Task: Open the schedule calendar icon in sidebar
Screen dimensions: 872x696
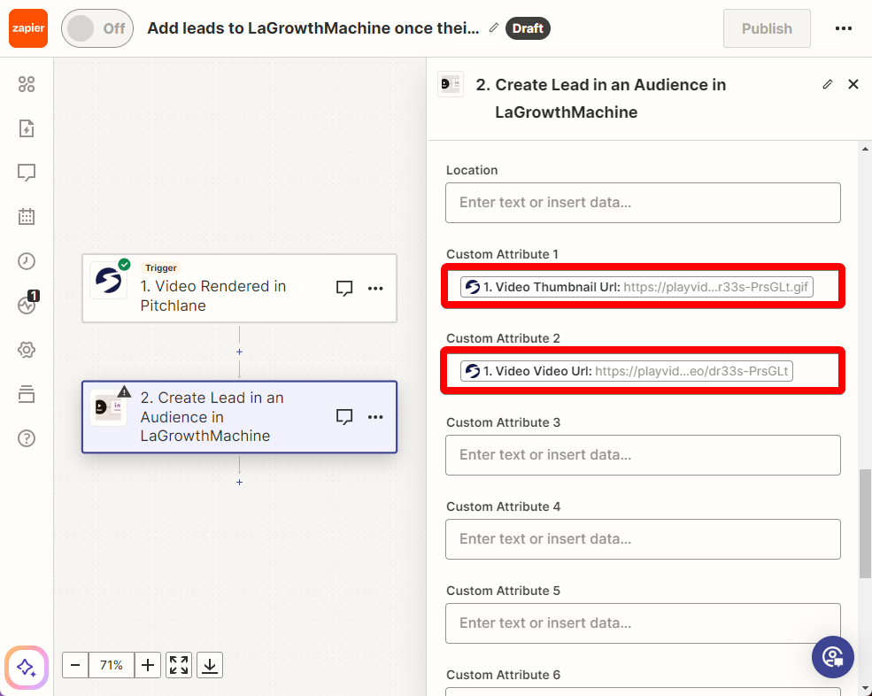Action: point(27,216)
